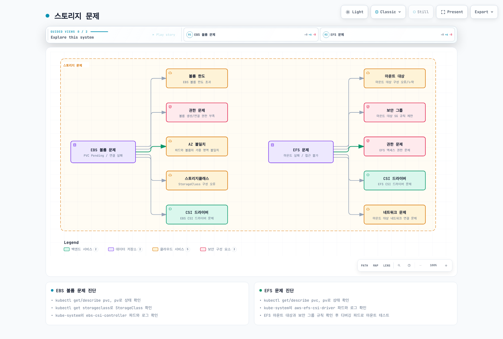
Task: Click the sun icon in the Light button
Action: tap(348, 12)
